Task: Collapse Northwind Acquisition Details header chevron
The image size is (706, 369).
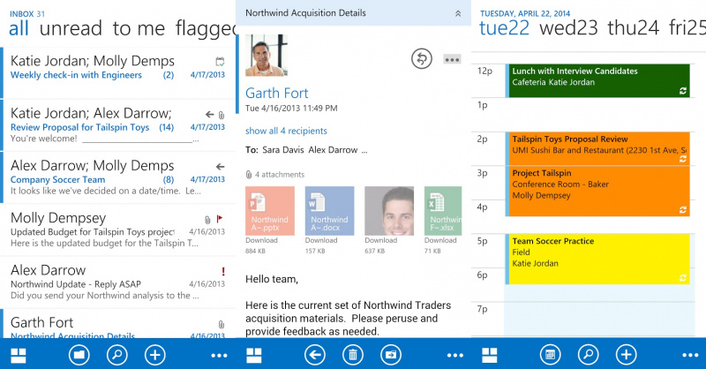Action: [x=457, y=14]
